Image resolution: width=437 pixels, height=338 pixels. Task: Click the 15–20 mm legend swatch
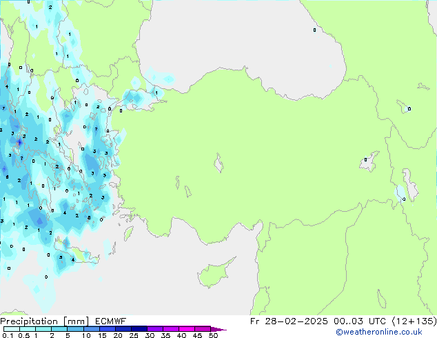point(108,329)
